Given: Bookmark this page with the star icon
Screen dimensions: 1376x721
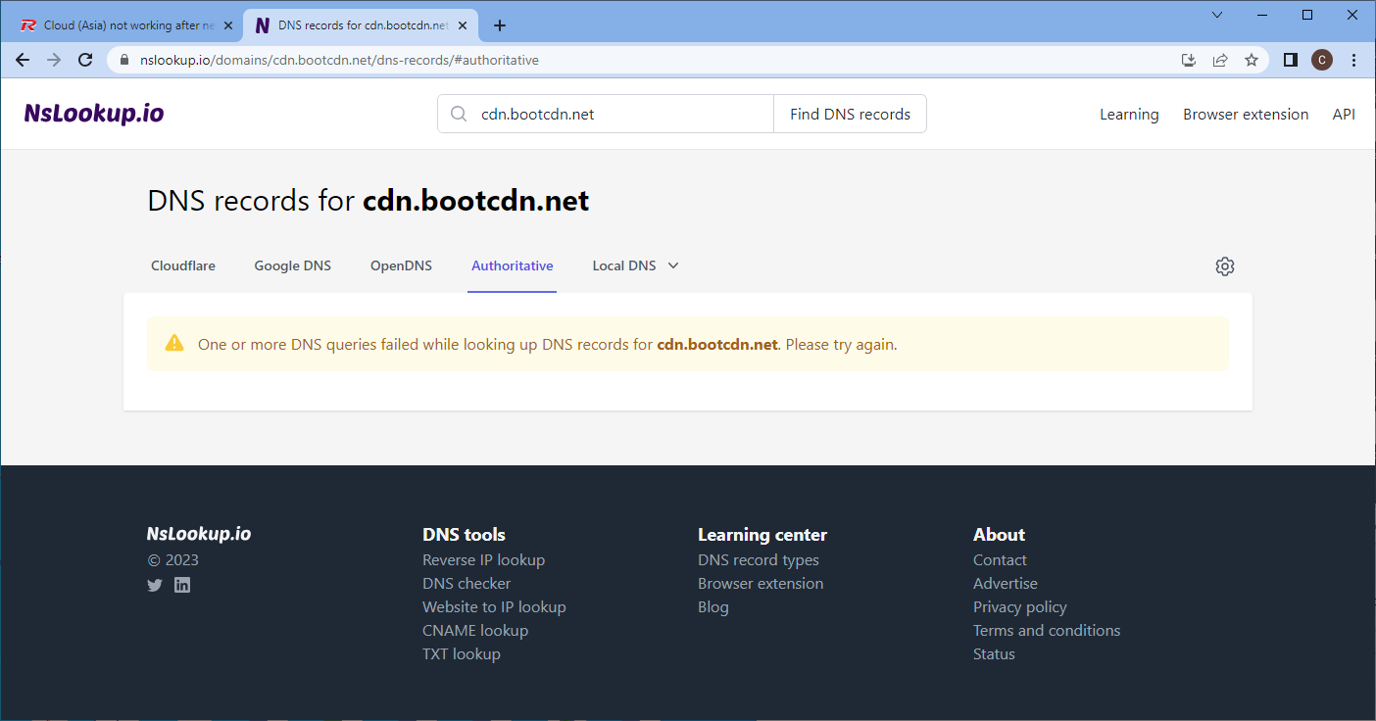Looking at the screenshot, I should pyautogui.click(x=1252, y=60).
